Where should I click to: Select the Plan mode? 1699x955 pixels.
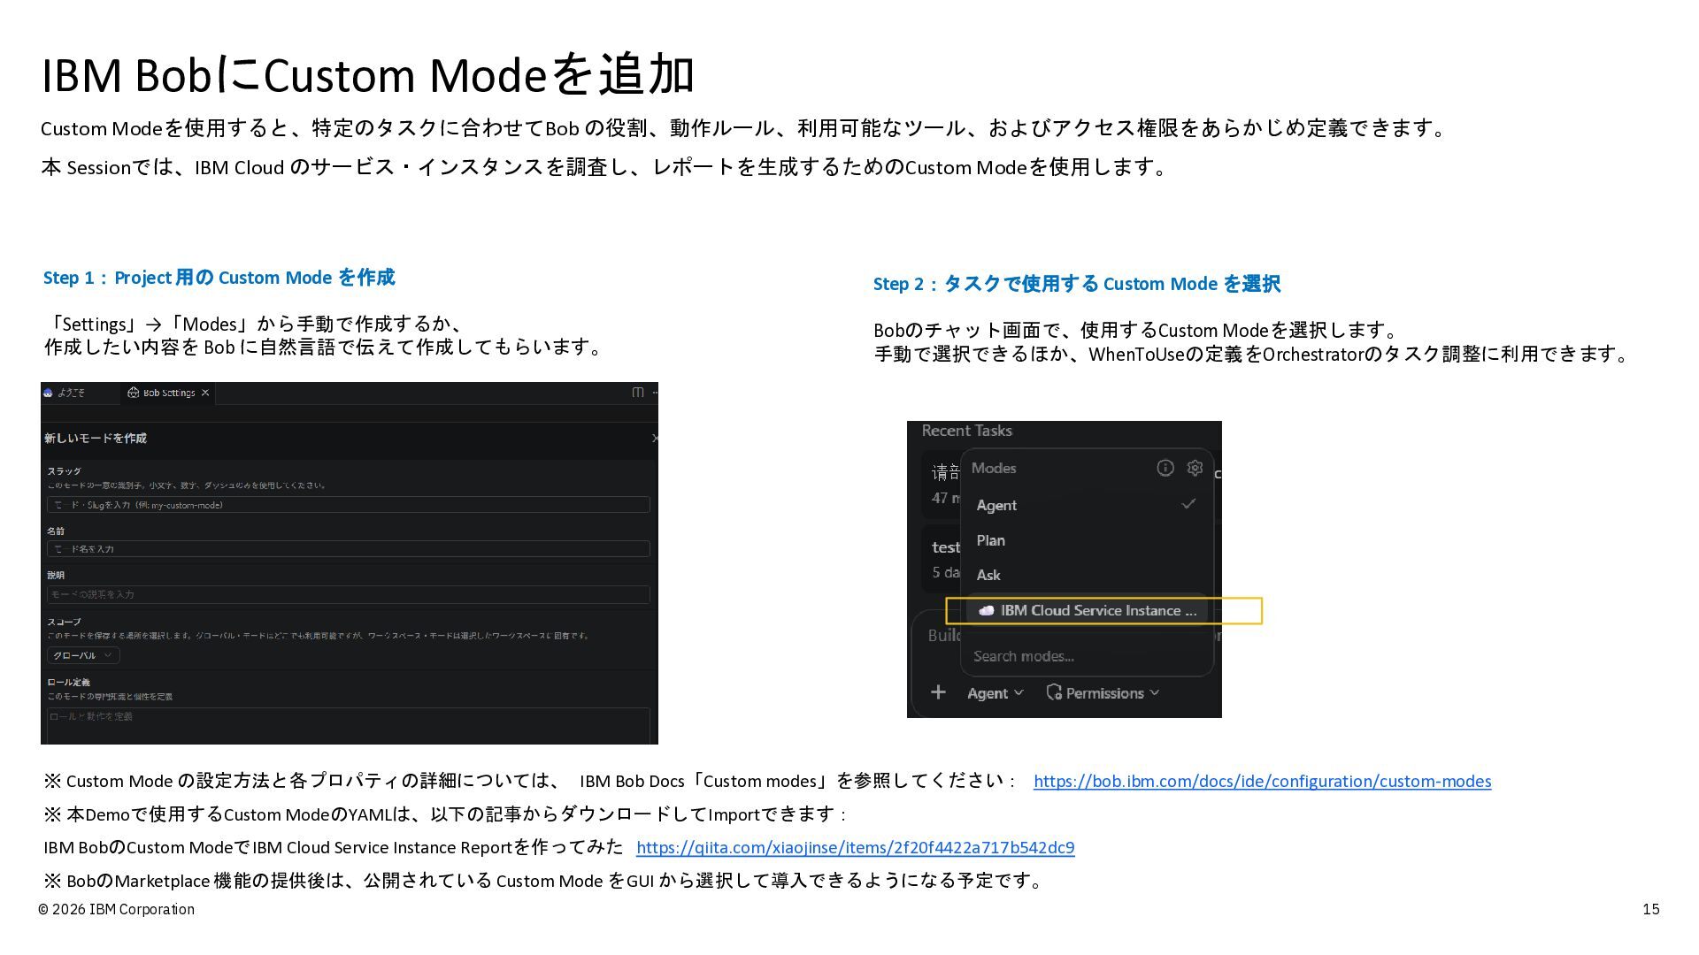[x=1087, y=540]
